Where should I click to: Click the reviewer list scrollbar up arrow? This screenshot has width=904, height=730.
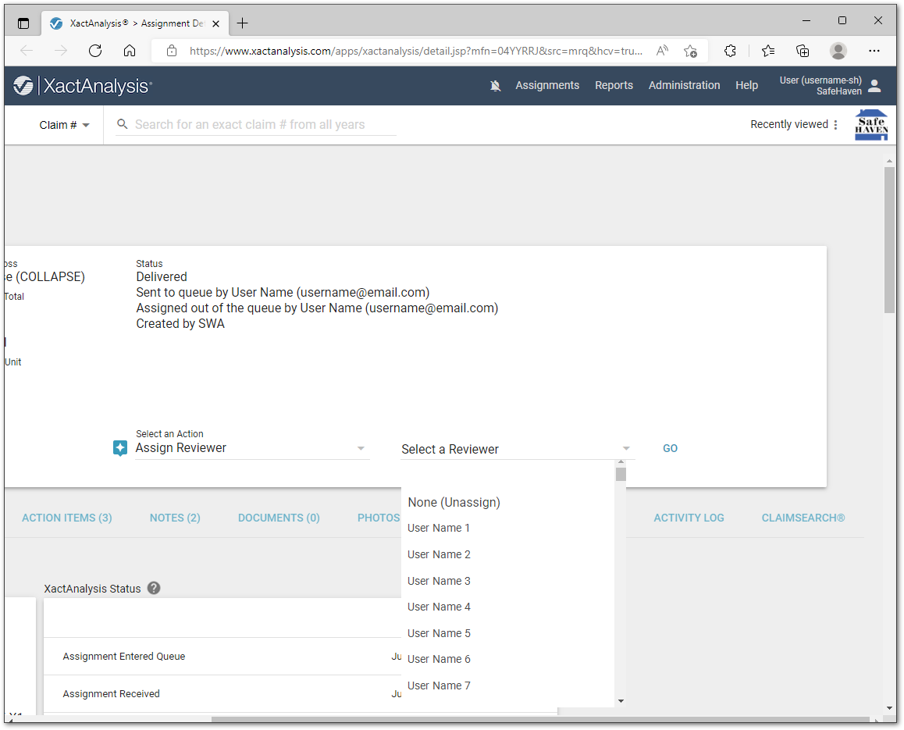pyautogui.click(x=621, y=462)
